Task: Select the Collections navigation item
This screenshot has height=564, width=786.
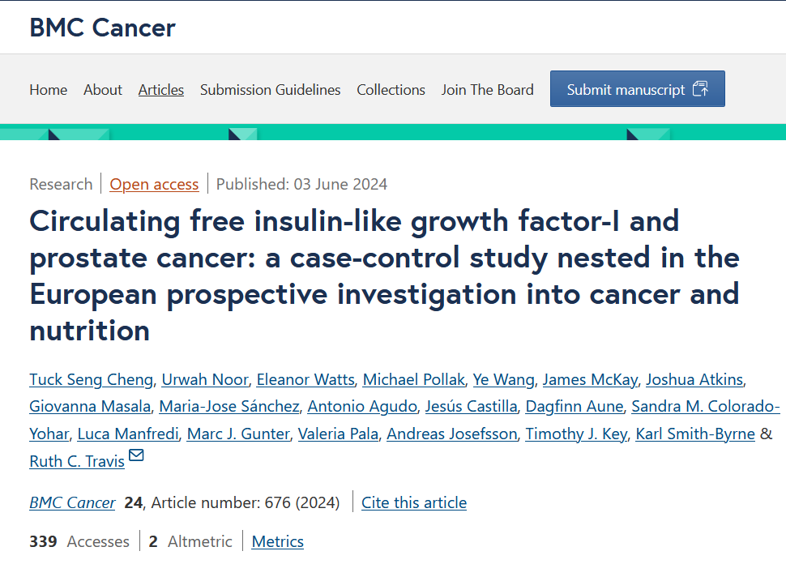Action: coord(391,90)
